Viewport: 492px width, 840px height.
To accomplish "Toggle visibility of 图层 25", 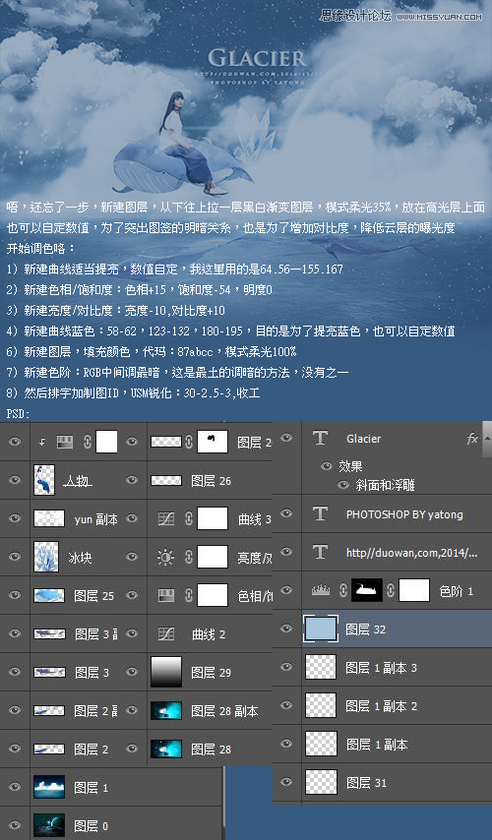I will [x=15, y=596].
